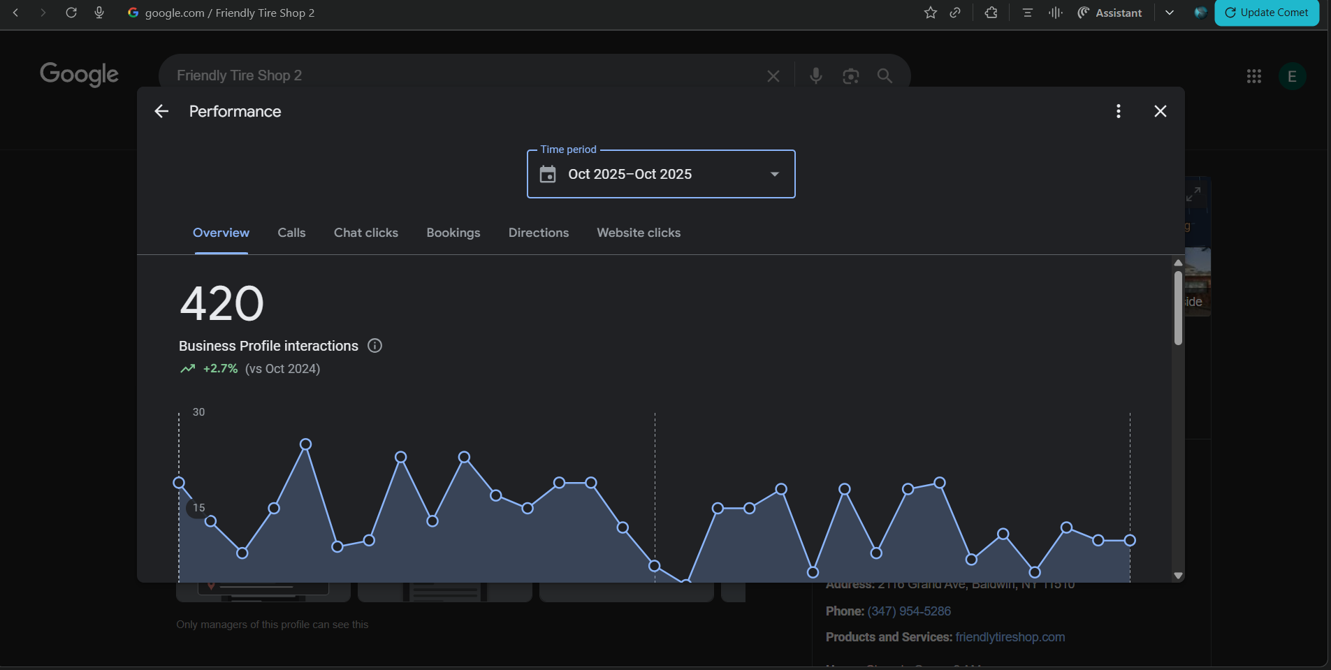Click Update Comet button
Screen dimensions: 1331x670
(1267, 13)
